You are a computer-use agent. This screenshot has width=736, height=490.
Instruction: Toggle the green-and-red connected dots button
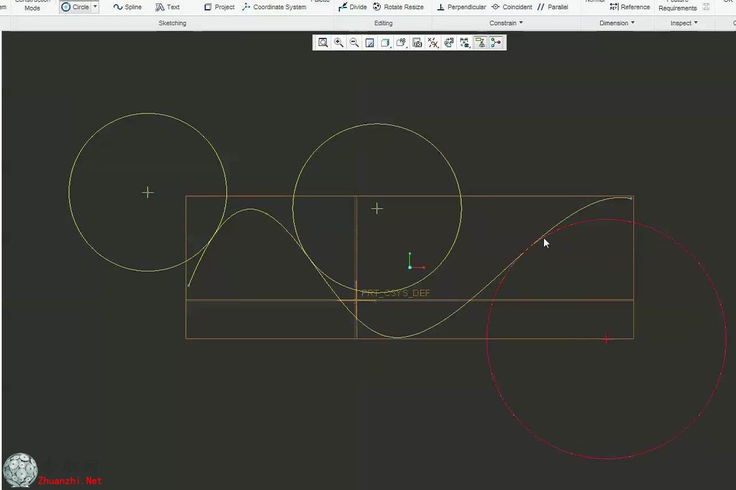pyautogui.click(x=496, y=42)
